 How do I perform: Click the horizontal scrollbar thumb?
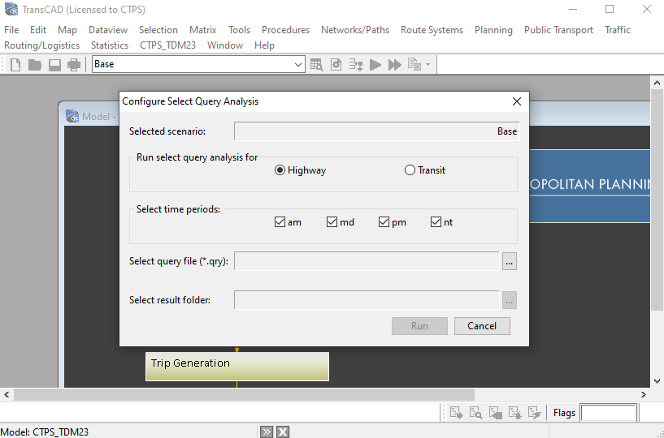tap(244, 395)
